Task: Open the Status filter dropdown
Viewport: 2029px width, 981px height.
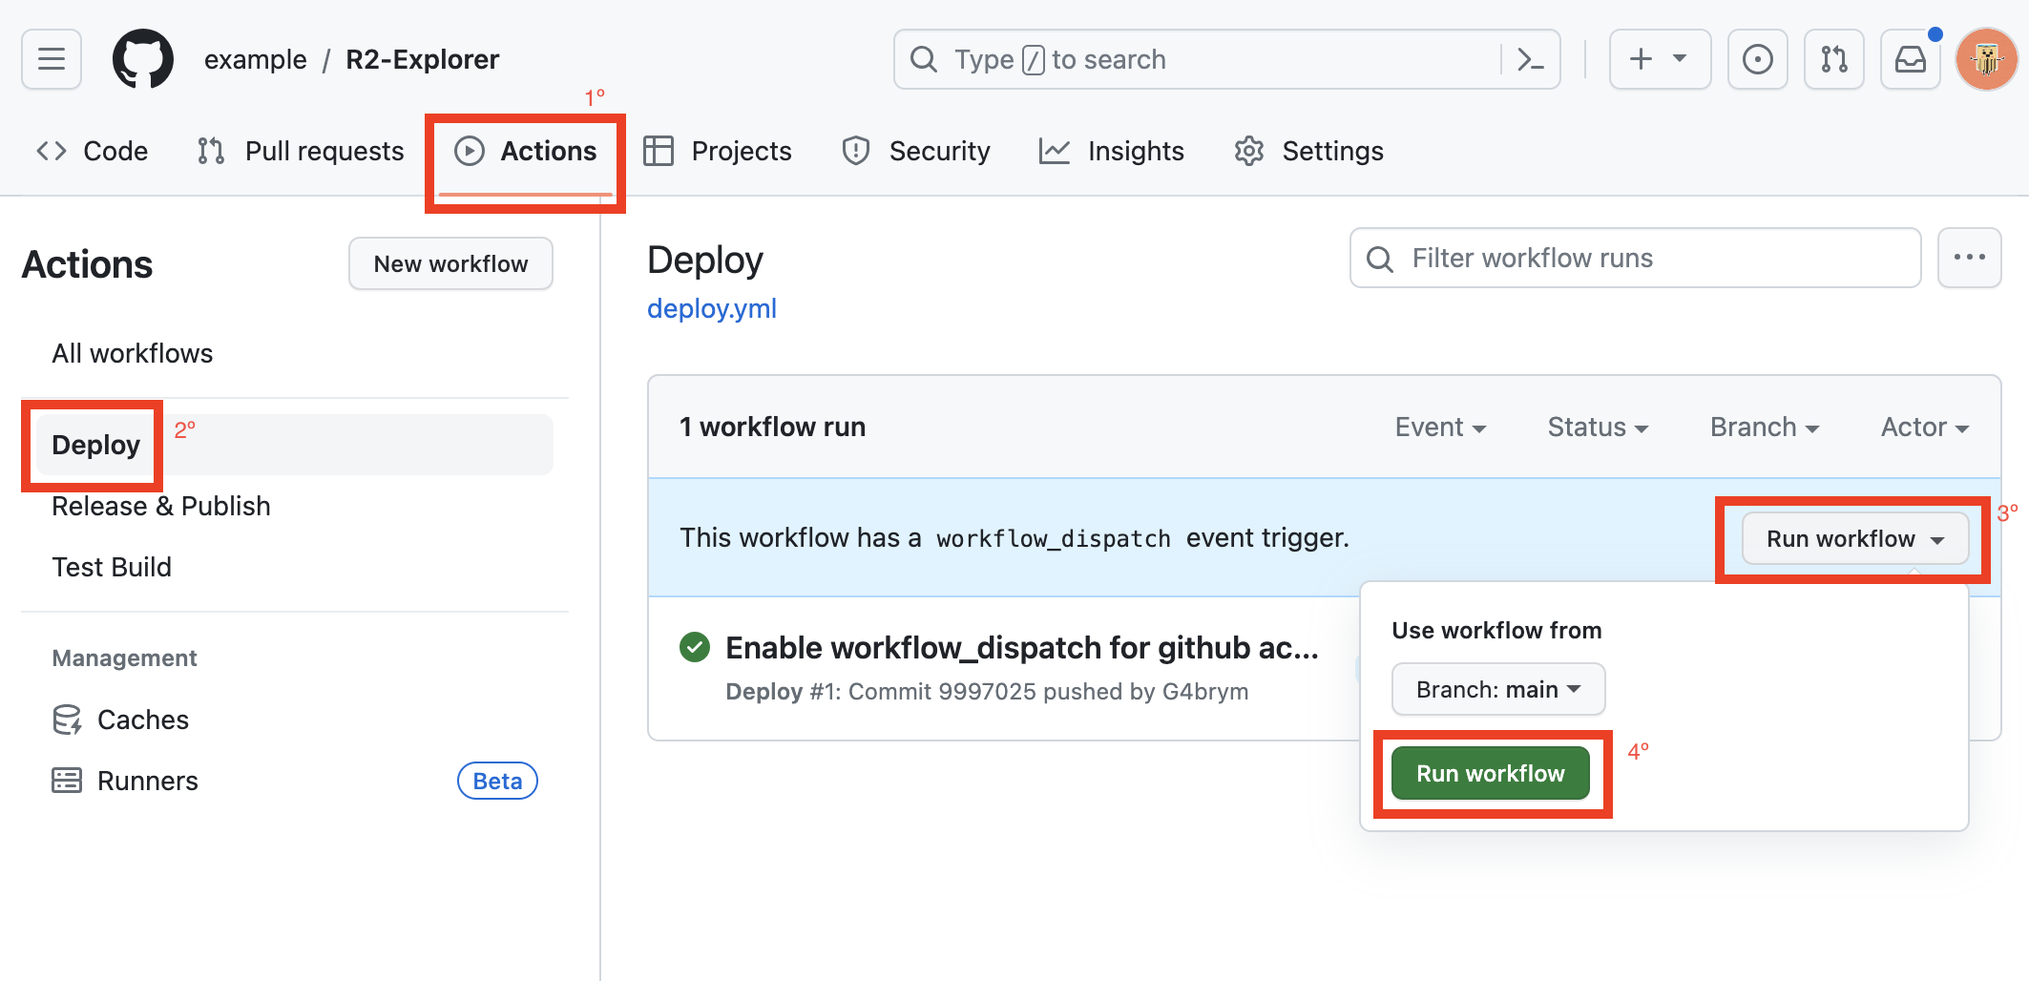Action: (x=1598, y=428)
